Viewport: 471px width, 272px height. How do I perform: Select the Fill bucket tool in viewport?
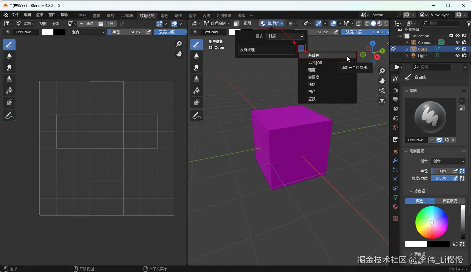(196, 90)
